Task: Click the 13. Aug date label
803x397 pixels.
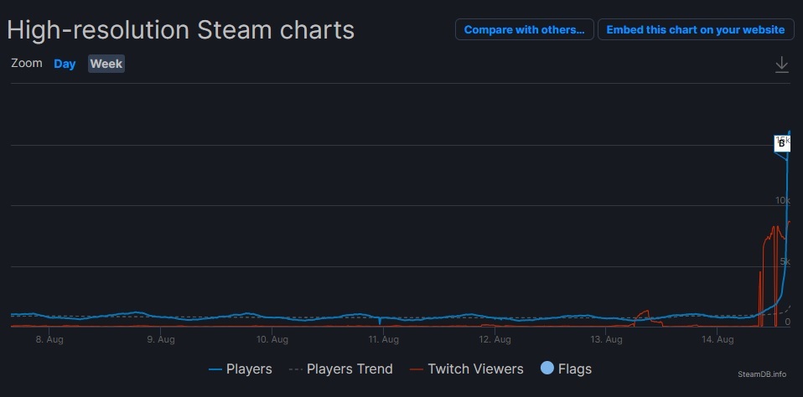Action: tap(606, 339)
